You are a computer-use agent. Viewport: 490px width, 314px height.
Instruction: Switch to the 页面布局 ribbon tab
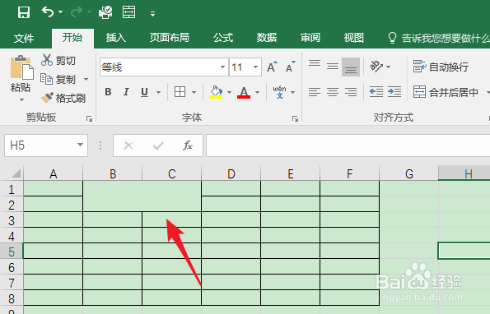[x=169, y=38]
